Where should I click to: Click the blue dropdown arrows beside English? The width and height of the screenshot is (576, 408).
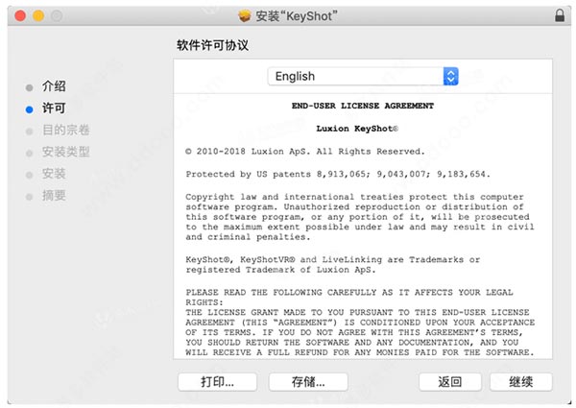coord(451,77)
